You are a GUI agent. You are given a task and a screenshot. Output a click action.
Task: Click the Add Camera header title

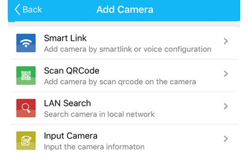click(x=125, y=10)
